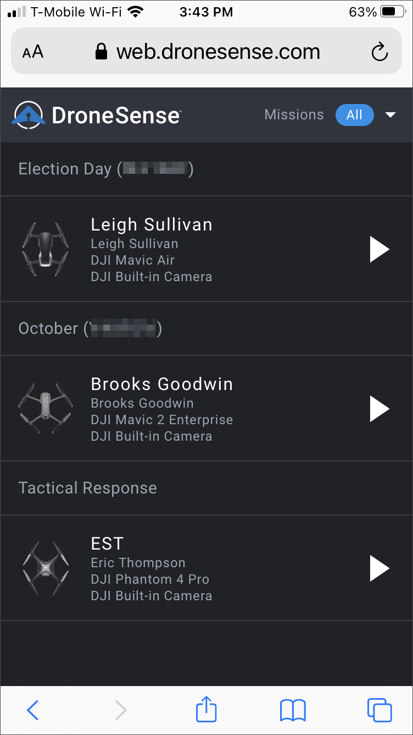Play Leigh Sullivan's drone stream
The height and width of the screenshot is (735, 413).
click(379, 249)
